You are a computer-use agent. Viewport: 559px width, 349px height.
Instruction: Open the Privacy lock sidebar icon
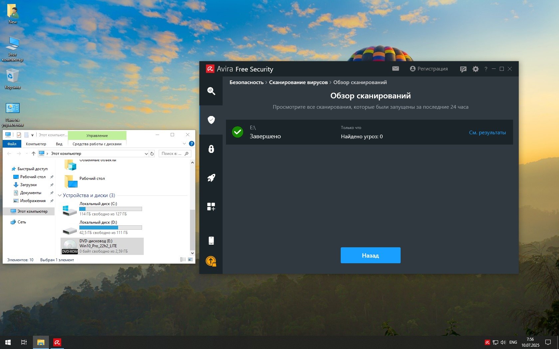pos(211,149)
